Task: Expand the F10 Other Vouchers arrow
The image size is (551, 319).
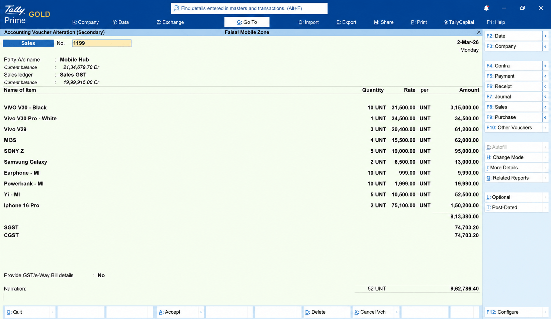Action: [545, 128]
